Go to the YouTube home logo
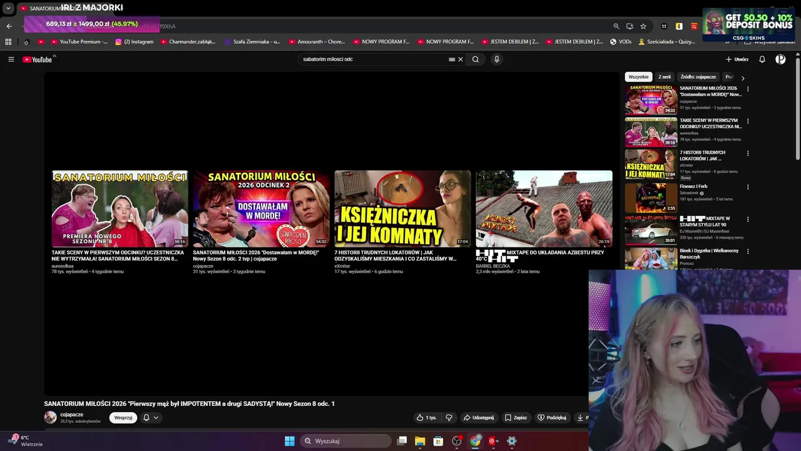The height and width of the screenshot is (451, 801). pos(38,60)
